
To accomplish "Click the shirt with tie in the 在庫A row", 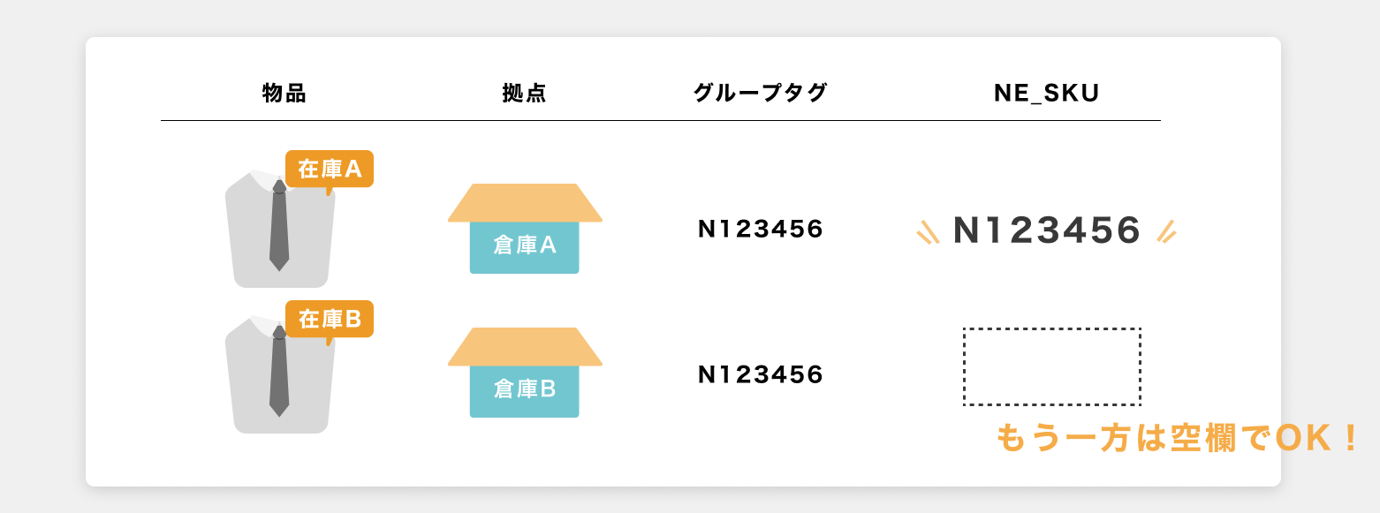I will pyautogui.click(x=280, y=229).
